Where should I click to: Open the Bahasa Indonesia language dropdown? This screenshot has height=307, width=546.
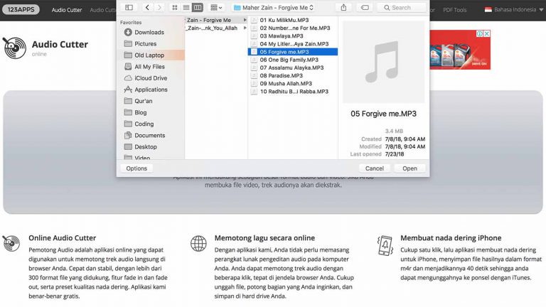513,10
